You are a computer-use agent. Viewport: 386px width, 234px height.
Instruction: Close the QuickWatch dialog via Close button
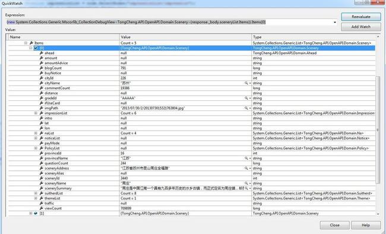pyautogui.click(x=334, y=225)
